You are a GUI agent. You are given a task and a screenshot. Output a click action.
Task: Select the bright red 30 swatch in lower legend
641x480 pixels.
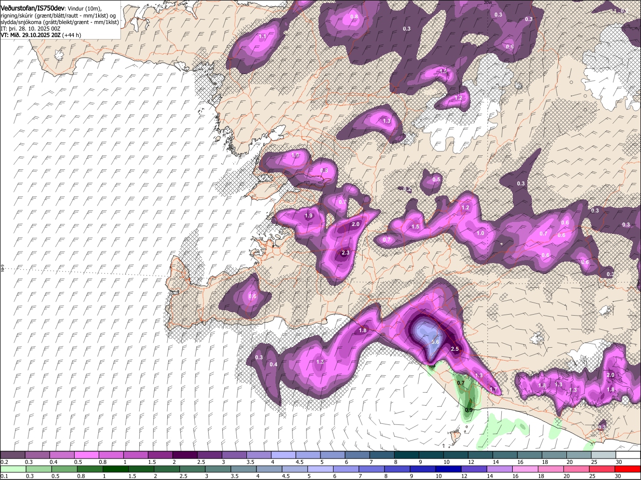(x=627, y=469)
